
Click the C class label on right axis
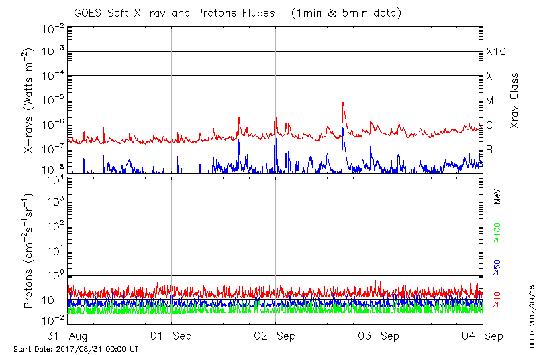click(489, 125)
